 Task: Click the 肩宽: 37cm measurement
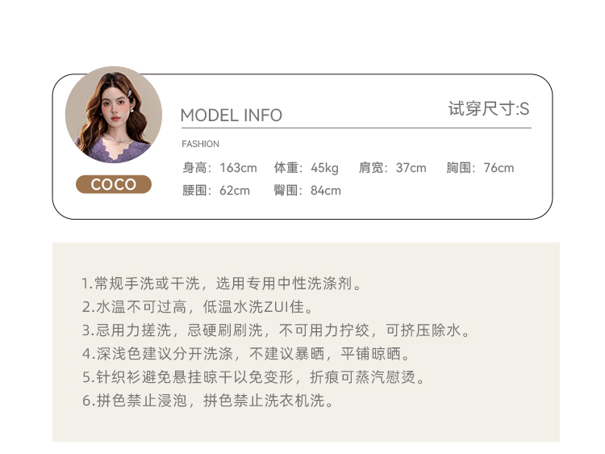click(x=392, y=168)
